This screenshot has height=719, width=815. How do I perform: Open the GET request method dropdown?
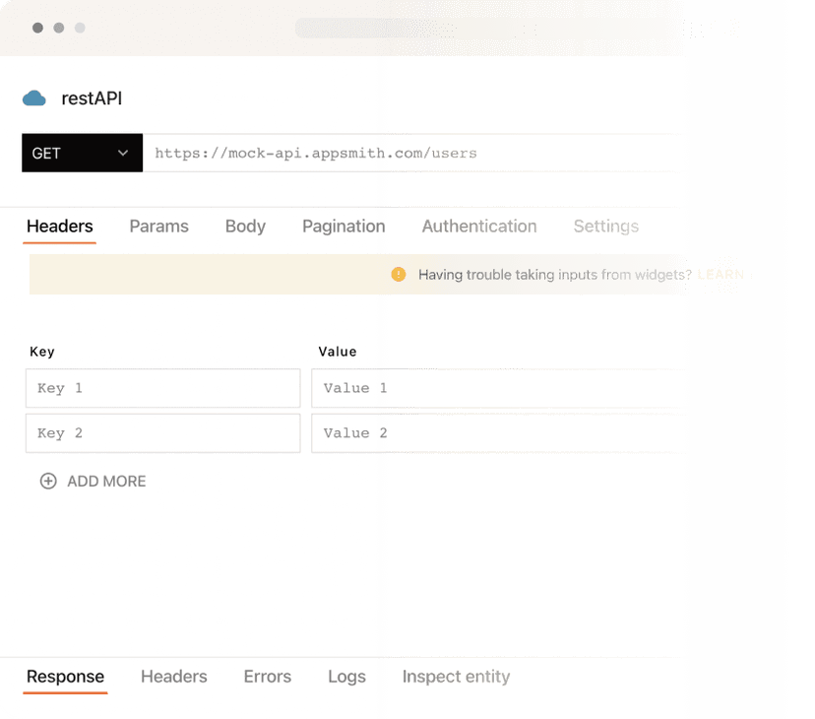pyautogui.click(x=69, y=153)
